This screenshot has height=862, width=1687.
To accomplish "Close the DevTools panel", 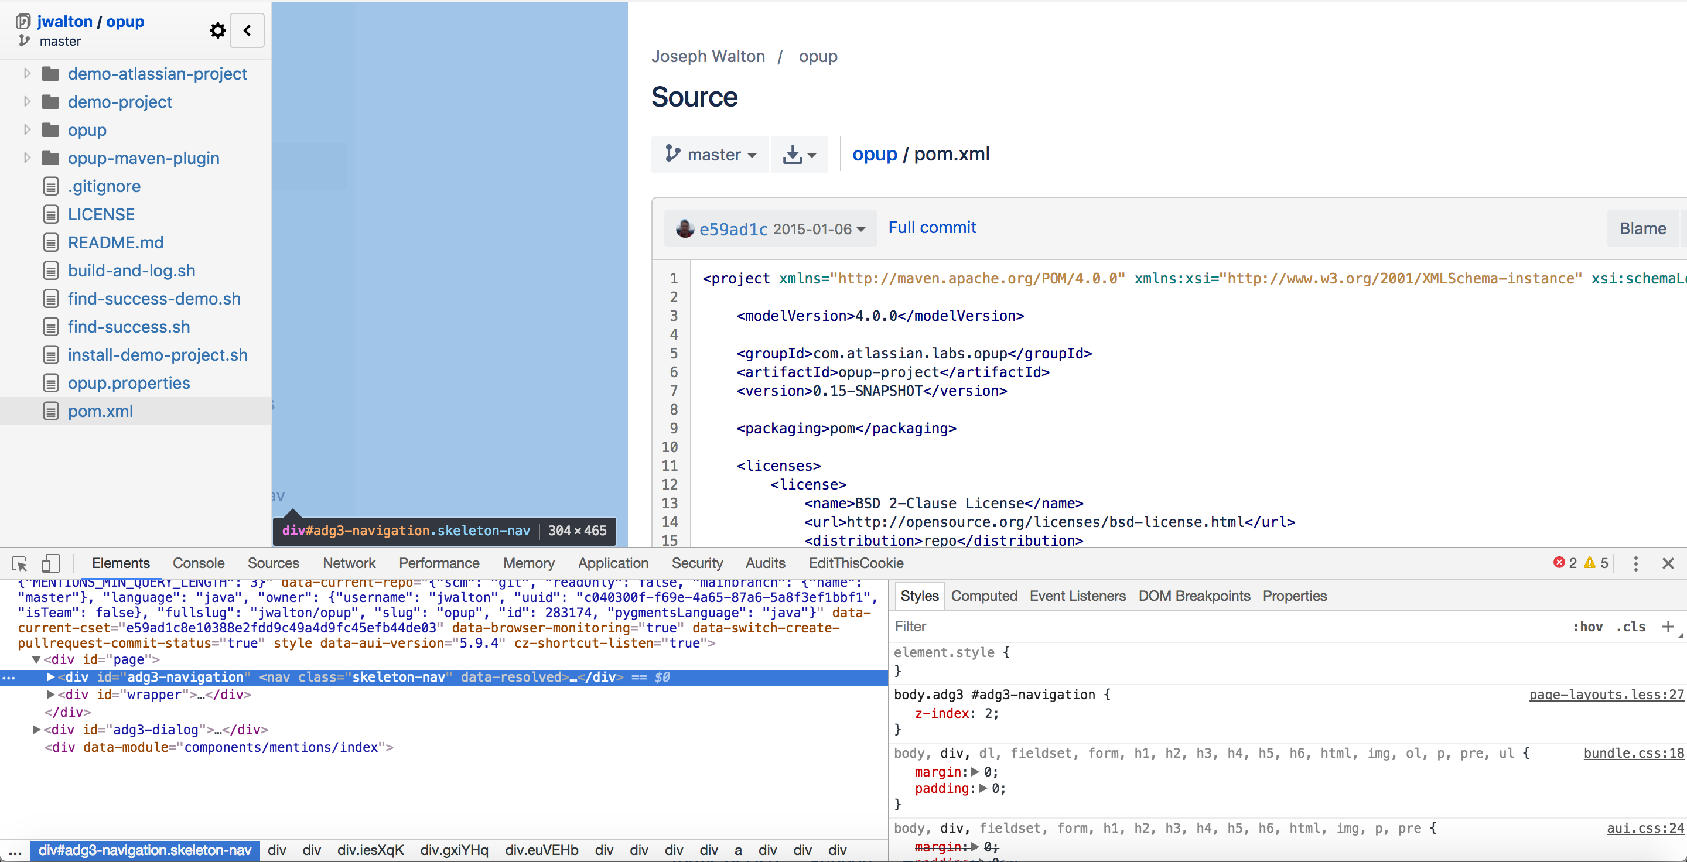I will (1668, 563).
